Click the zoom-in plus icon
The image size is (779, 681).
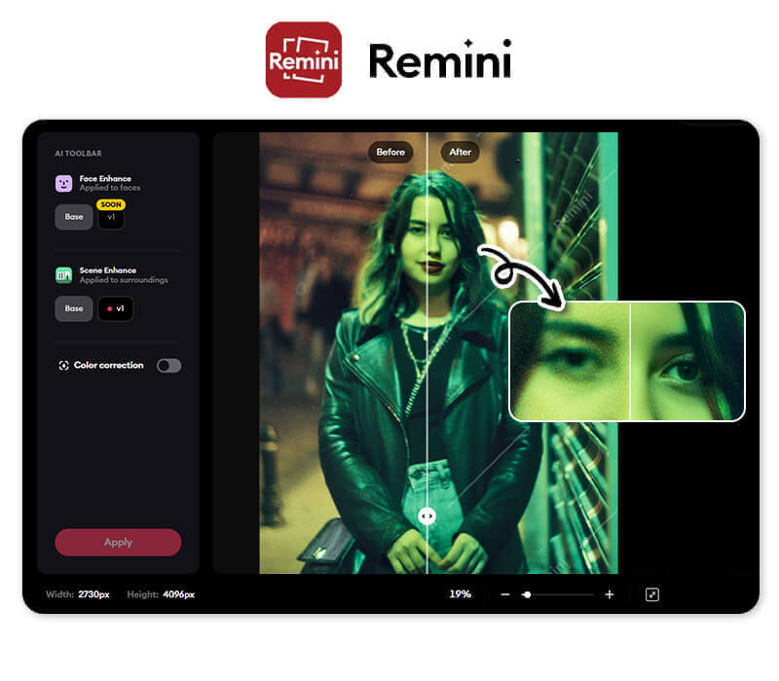tap(610, 593)
